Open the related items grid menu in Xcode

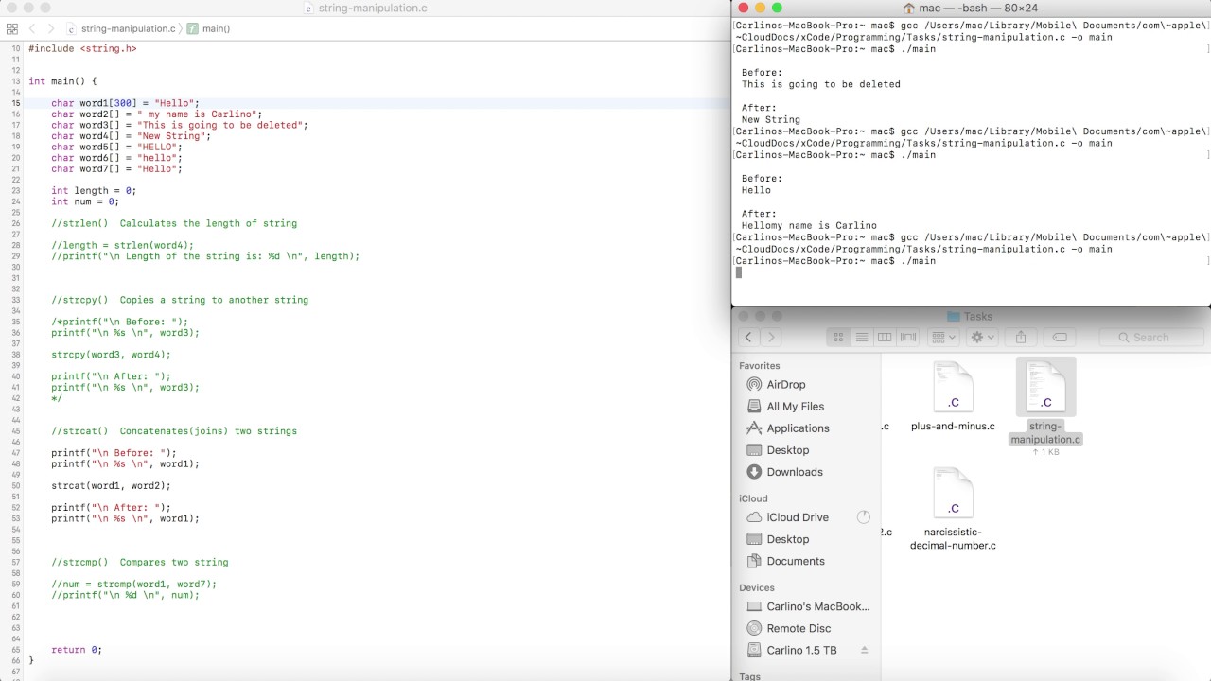point(12,28)
